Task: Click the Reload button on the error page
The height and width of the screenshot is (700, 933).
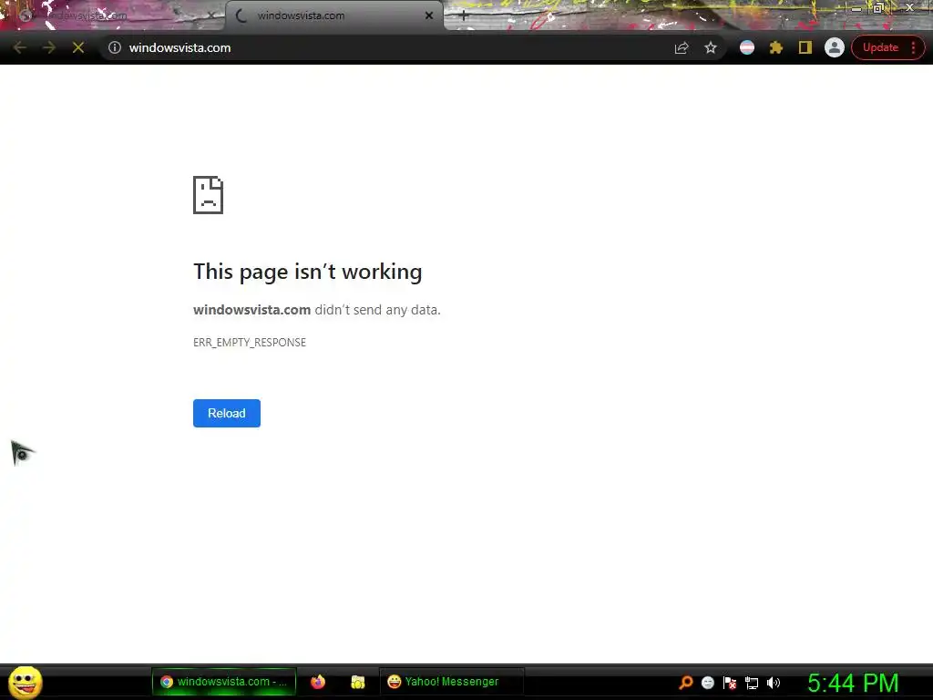Action: [227, 413]
